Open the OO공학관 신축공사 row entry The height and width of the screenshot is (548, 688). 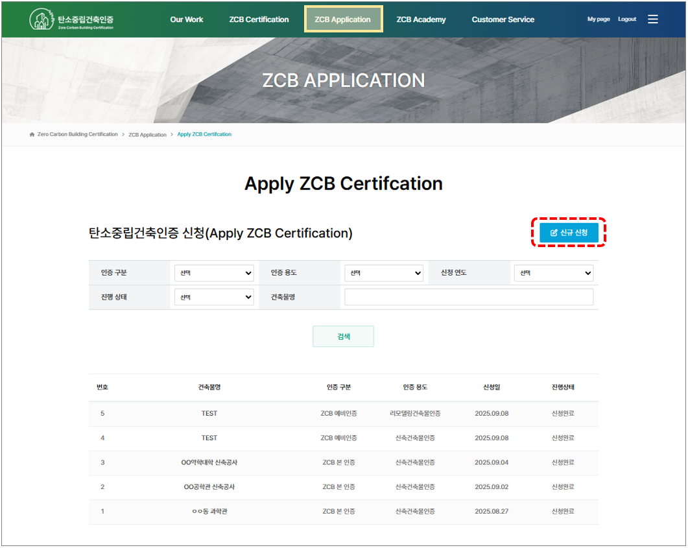[x=209, y=487]
